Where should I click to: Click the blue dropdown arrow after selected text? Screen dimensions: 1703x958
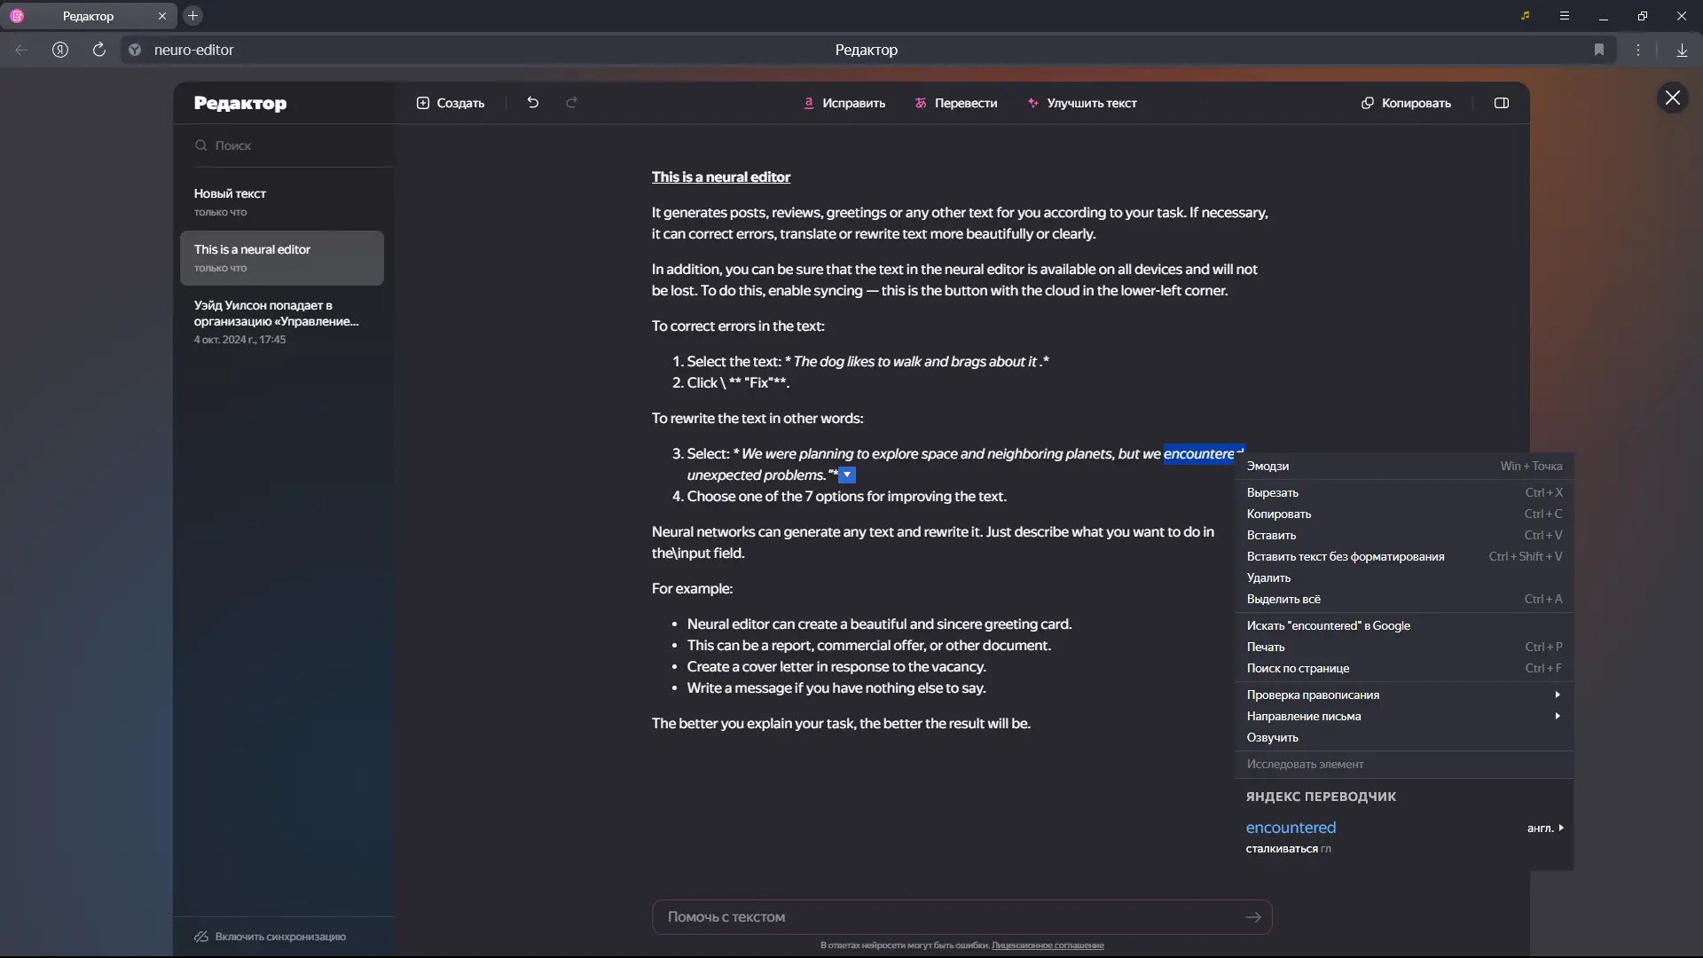847,475
